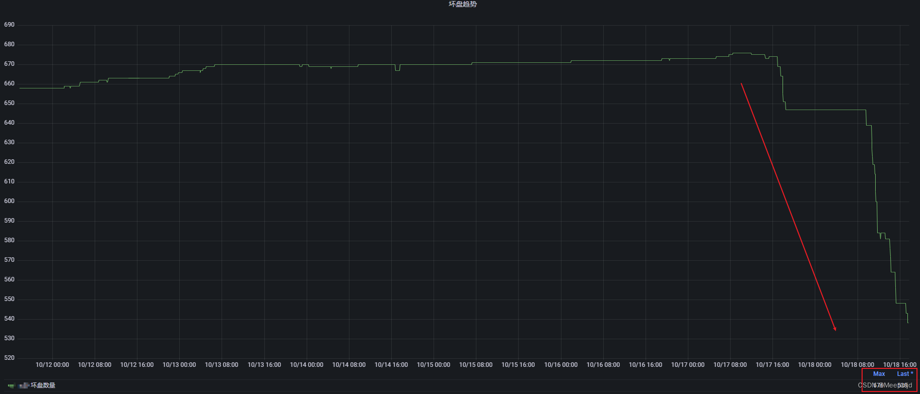Click the 10/14 16:00 time axis label
The image size is (920, 394).
tap(391, 365)
